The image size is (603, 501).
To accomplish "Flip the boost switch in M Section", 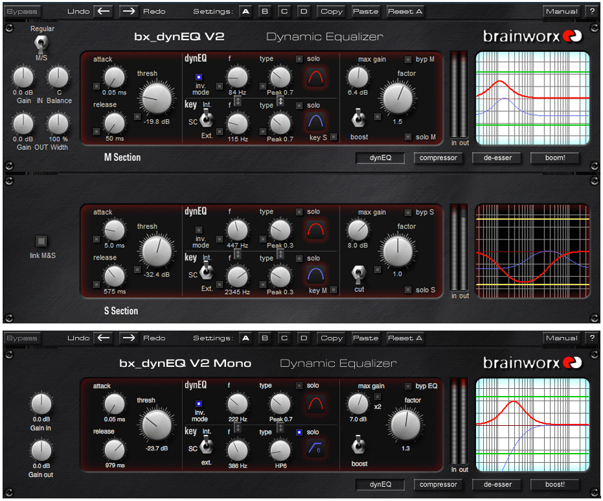I will tap(358, 118).
